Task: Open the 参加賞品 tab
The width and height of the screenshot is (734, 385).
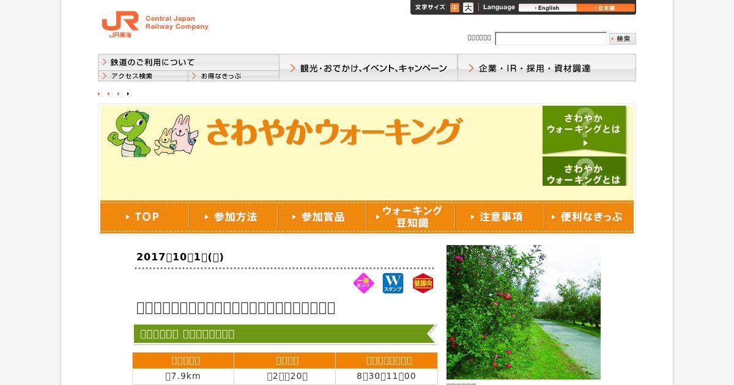Action: click(322, 217)
